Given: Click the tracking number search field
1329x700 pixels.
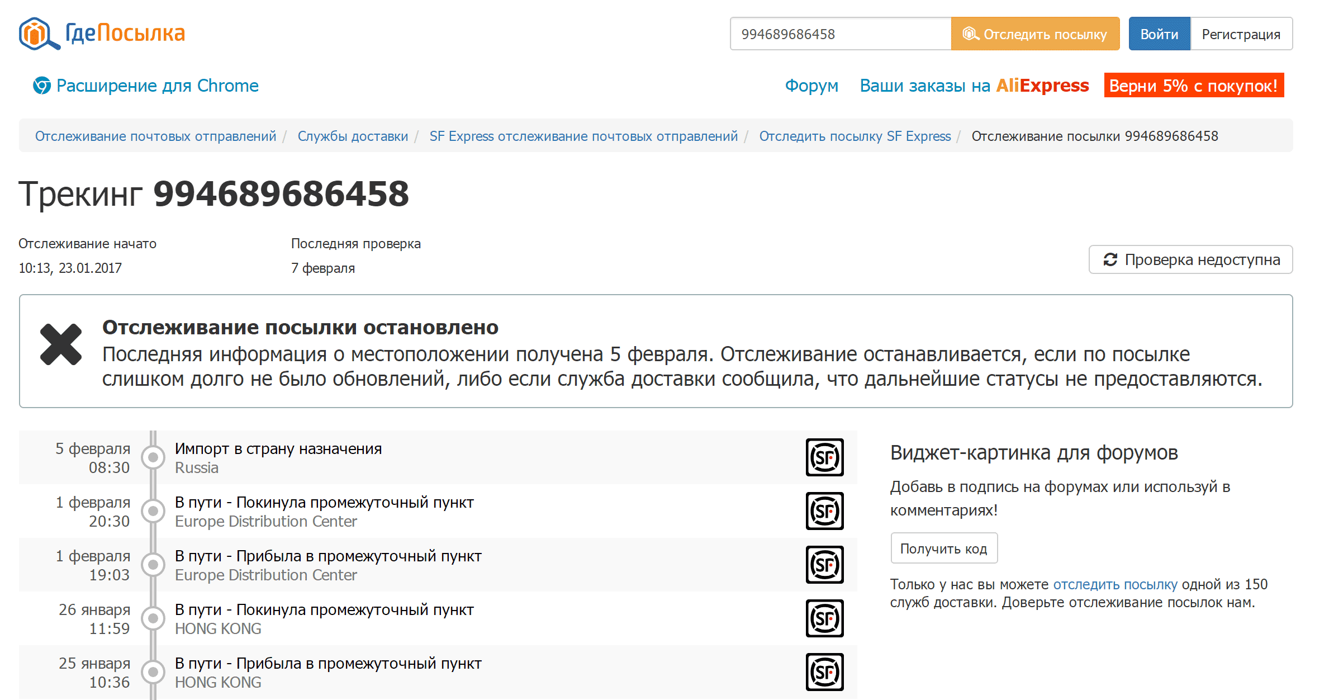Looking at the screenshot, I should 841,34.
